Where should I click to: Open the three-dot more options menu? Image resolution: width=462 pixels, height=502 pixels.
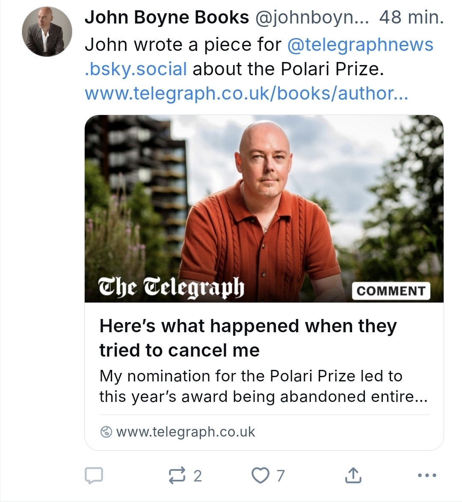point(426,475)
